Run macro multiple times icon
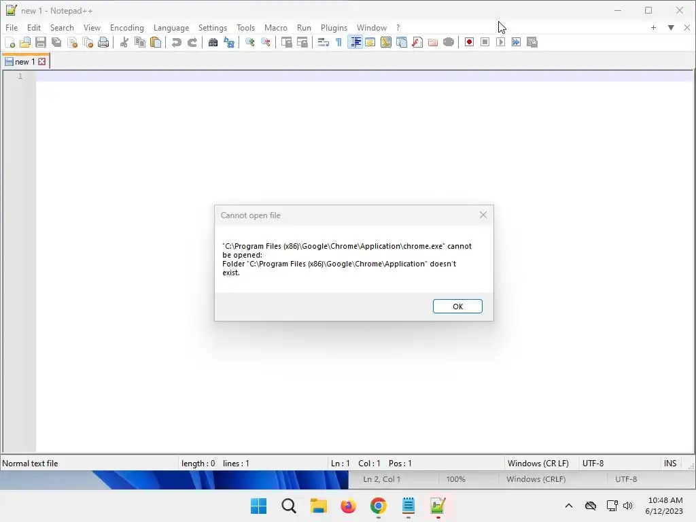The height and width of the screenshot is (522, 696). click(x=517, y=42)
